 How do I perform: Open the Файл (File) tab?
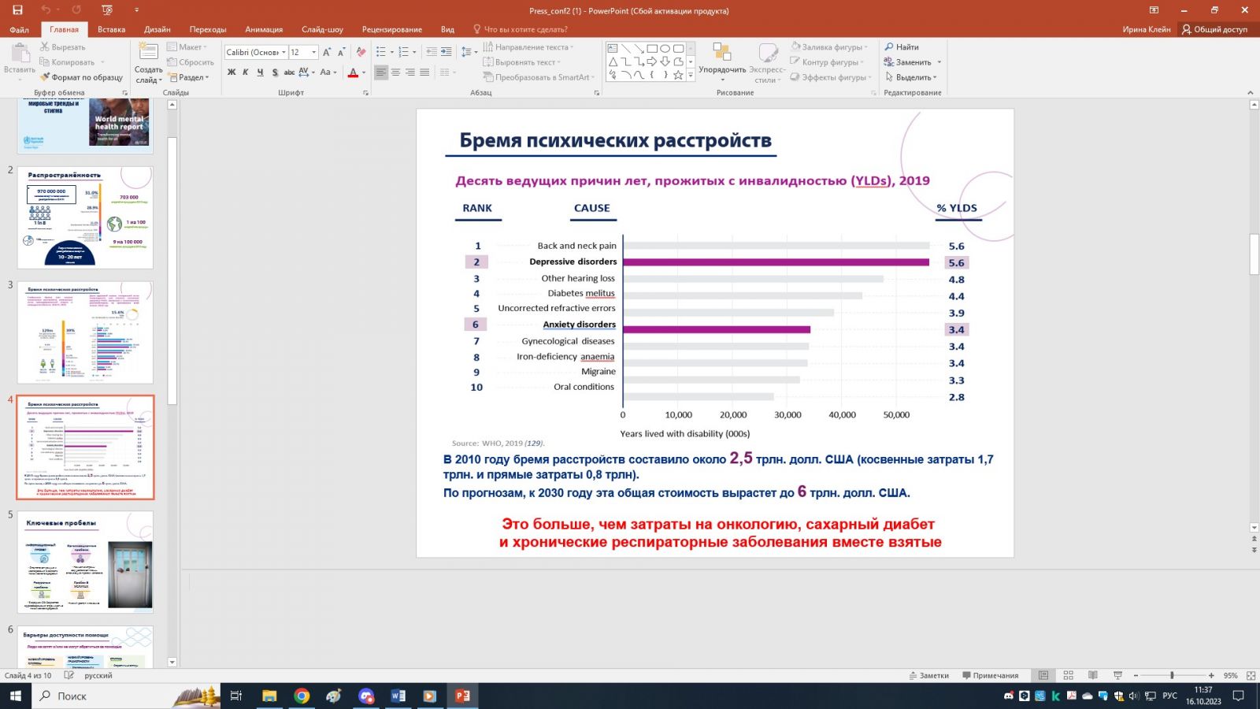point(20,29)
